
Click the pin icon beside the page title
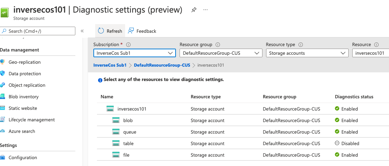[194, 10]
